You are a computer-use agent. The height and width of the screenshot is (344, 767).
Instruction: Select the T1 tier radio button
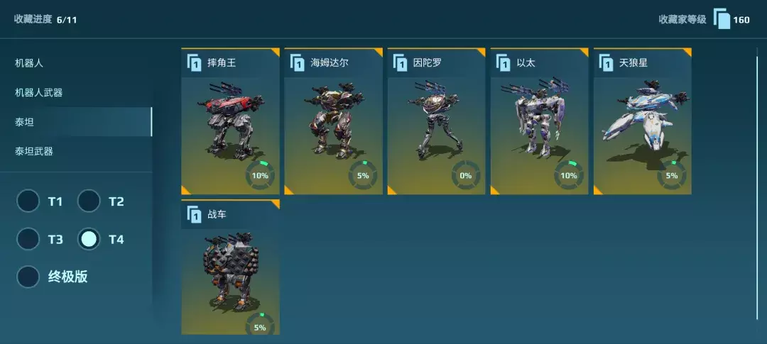[x=28, y=201]
